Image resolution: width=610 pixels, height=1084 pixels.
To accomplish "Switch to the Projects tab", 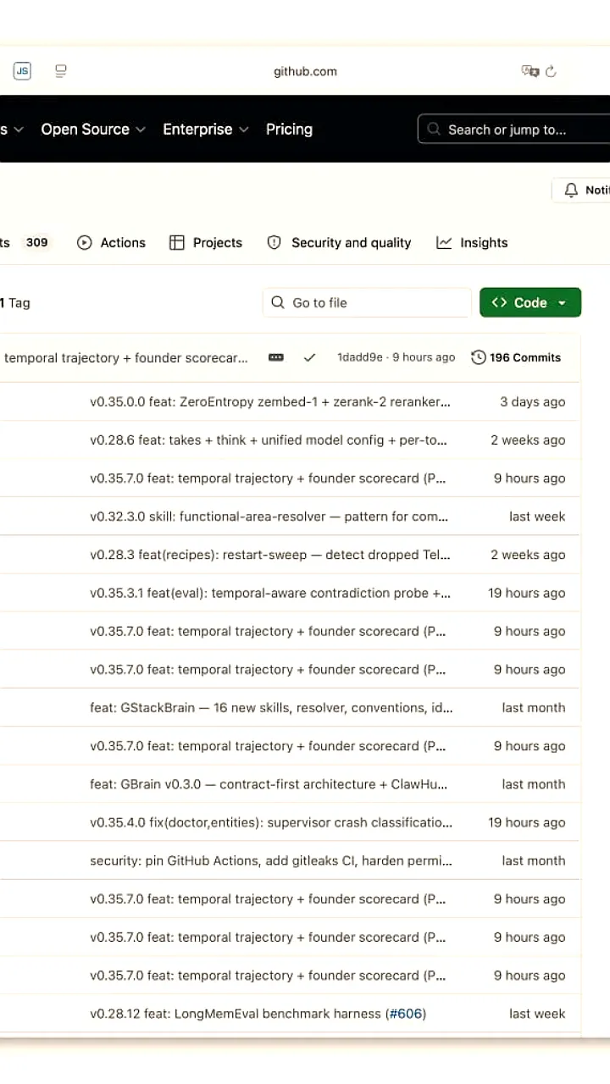I will tap(206, 242).
